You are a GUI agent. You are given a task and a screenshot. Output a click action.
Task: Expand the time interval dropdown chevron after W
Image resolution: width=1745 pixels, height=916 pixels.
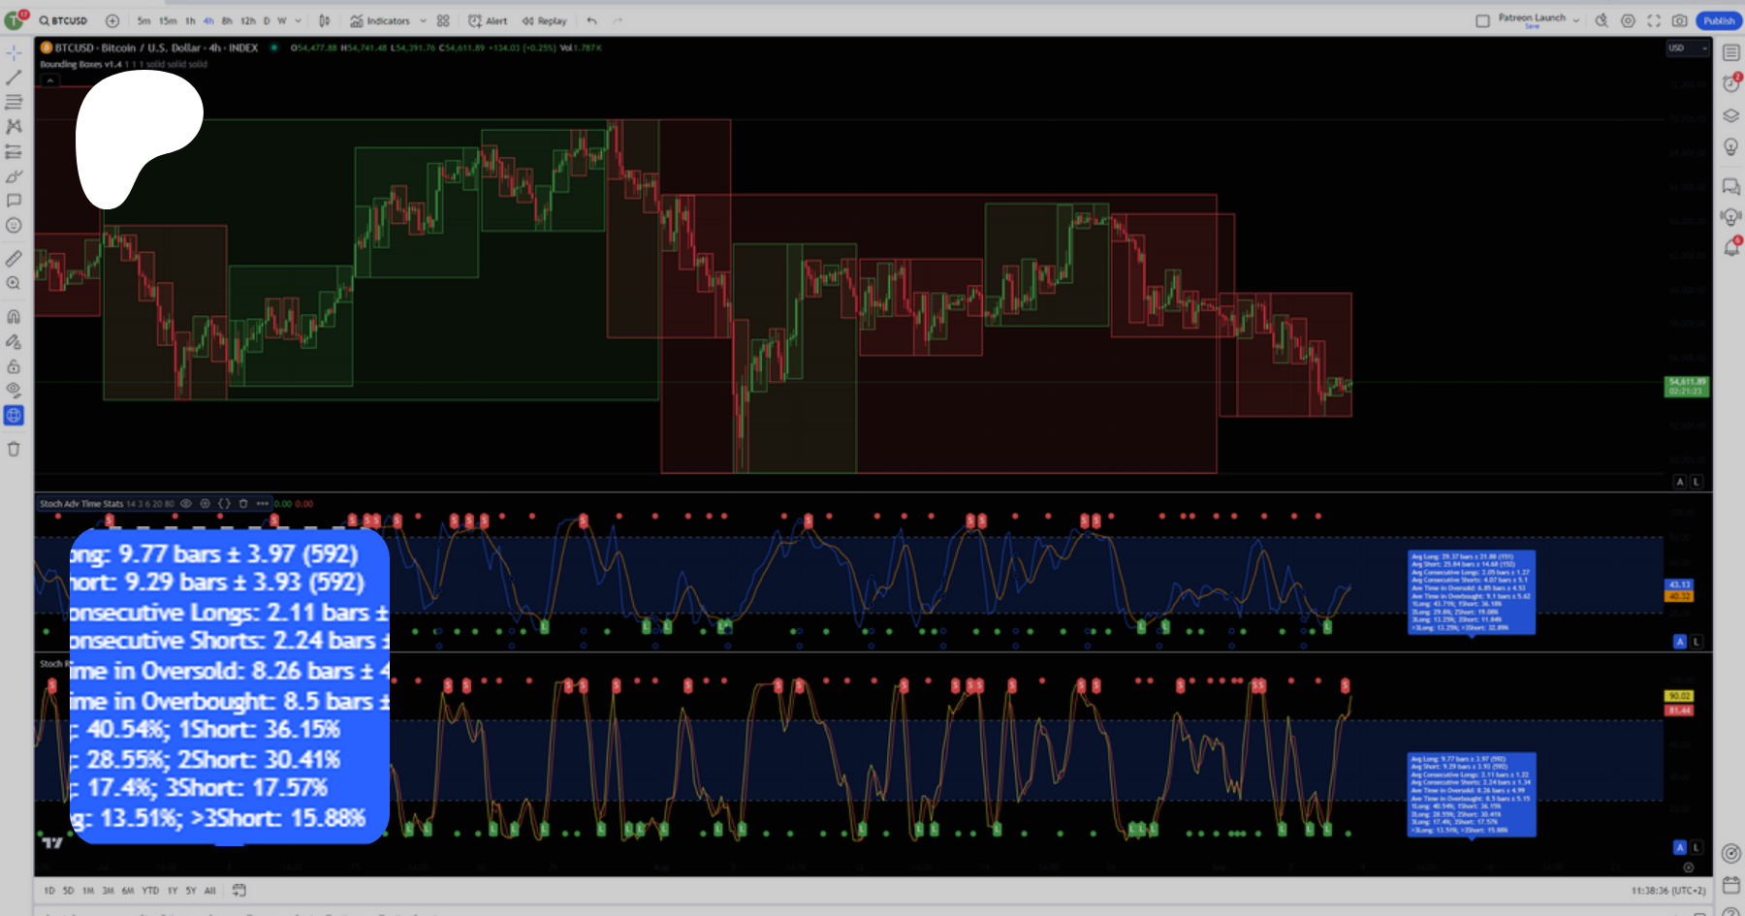298,20
